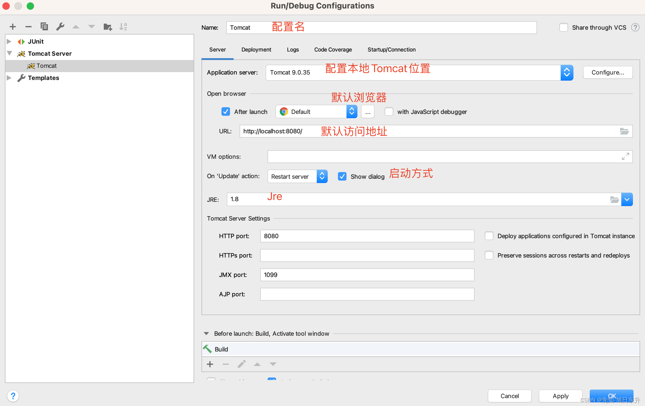Remove the selected configuration with the minus icon

click(29, 27)
